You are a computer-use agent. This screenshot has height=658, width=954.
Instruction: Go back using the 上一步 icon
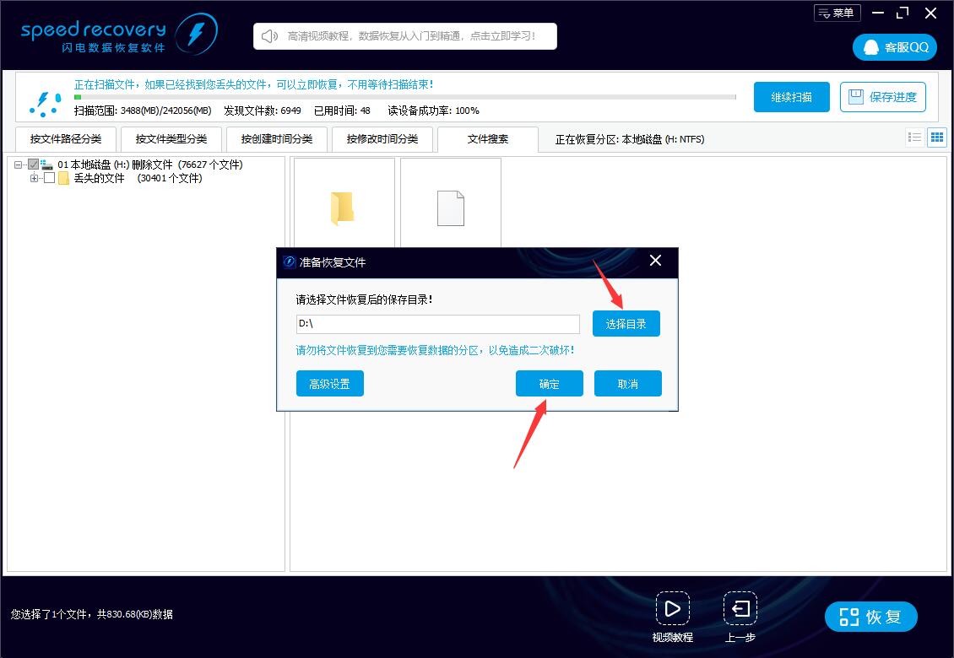(740, 609)
